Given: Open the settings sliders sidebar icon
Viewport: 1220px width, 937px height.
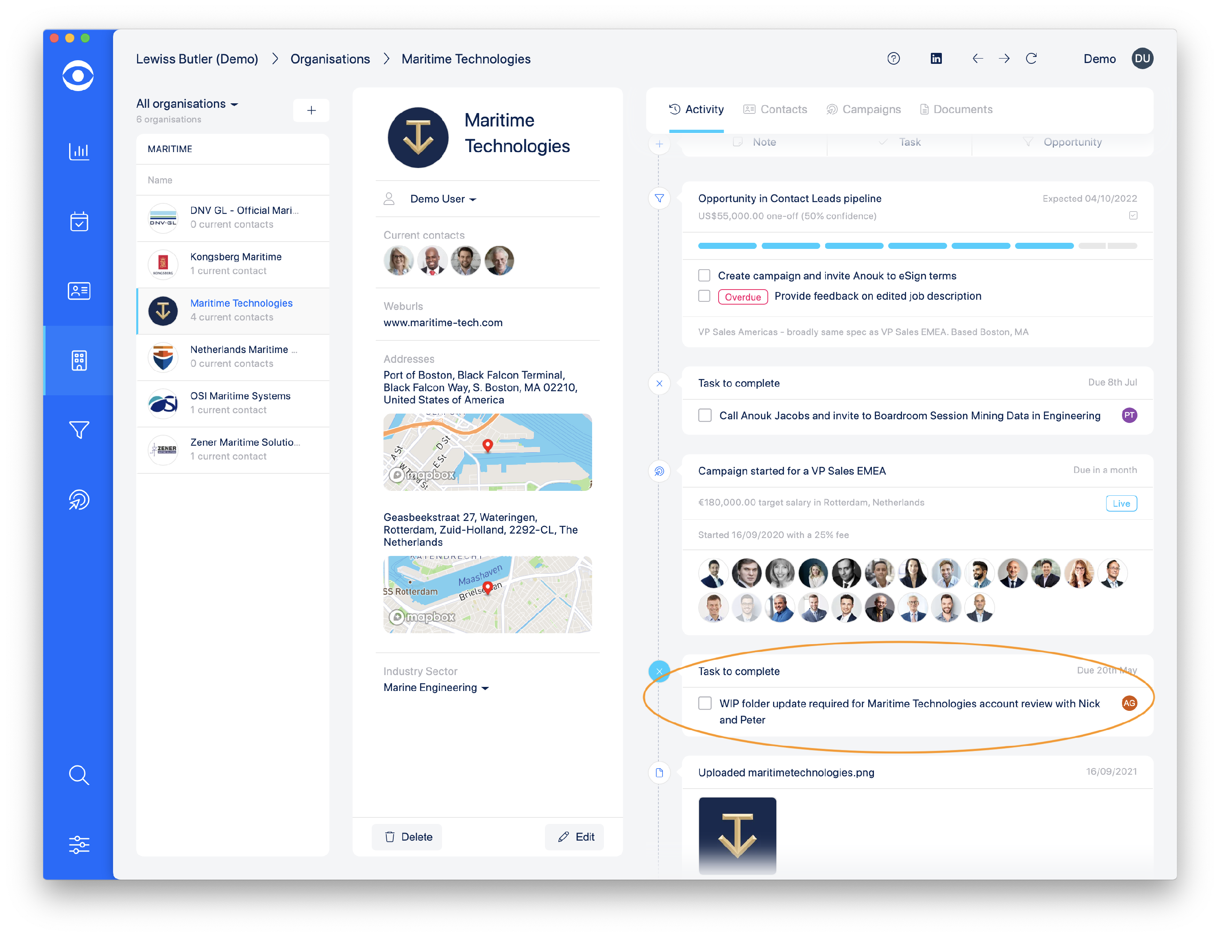Looking at the screenshot, I should point(78,844).
